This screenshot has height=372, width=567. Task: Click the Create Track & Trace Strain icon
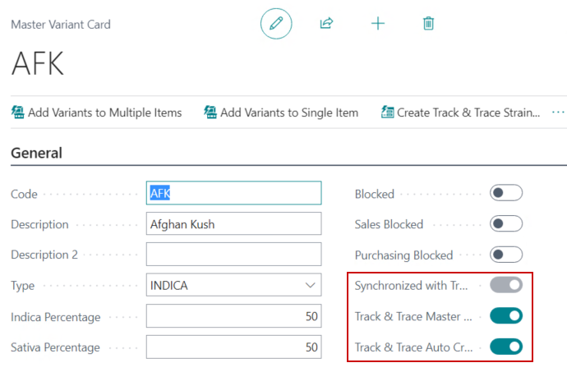point(388,113)
